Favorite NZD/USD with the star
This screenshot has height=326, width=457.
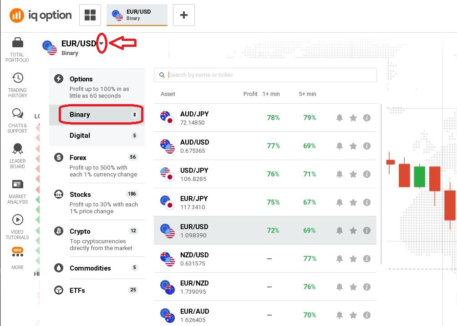click(x=353, y=259)
